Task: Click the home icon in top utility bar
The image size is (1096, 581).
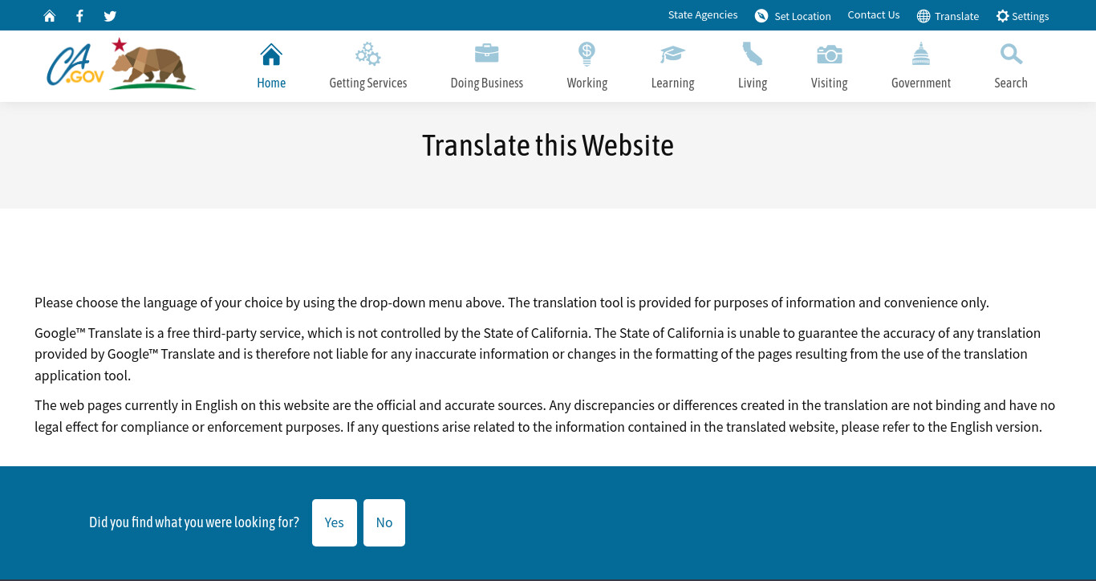Action: coord(50,16)
